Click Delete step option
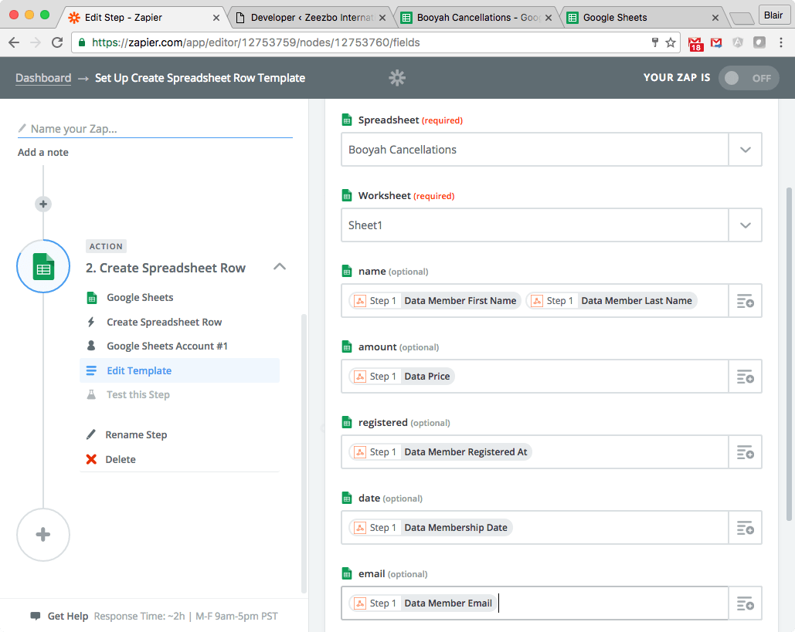 point(121,459)
